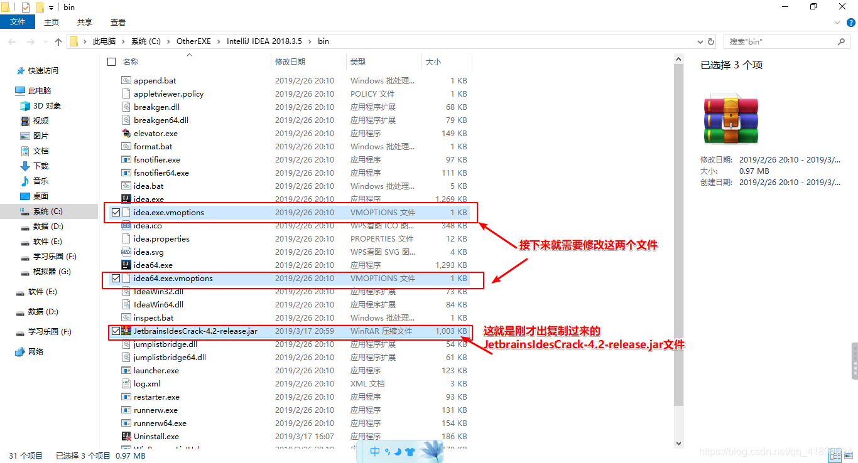Click the back navigation arrow
This screenshot has width=858, height=463.
tap(13, 41)
